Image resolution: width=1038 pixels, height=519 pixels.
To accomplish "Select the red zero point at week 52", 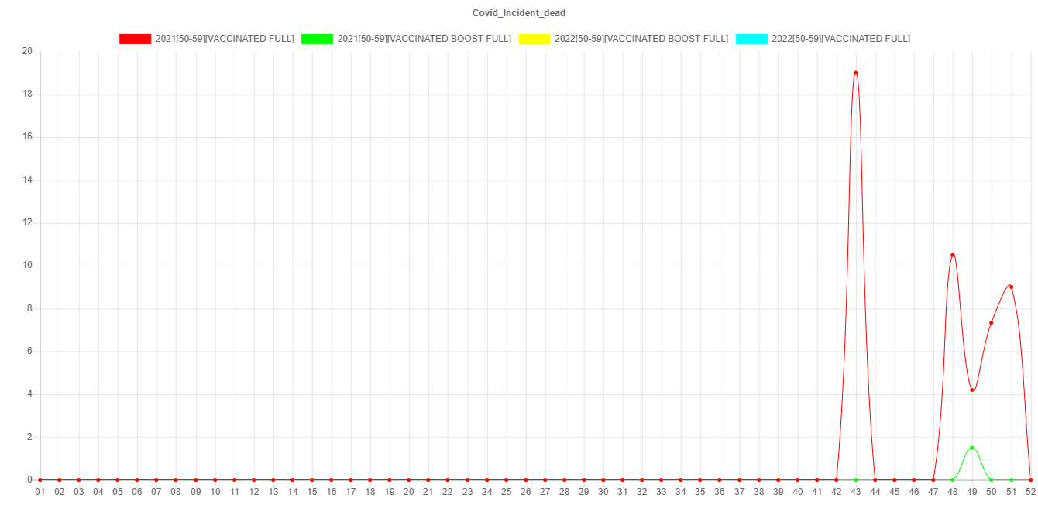I will tap(1030, 479).
